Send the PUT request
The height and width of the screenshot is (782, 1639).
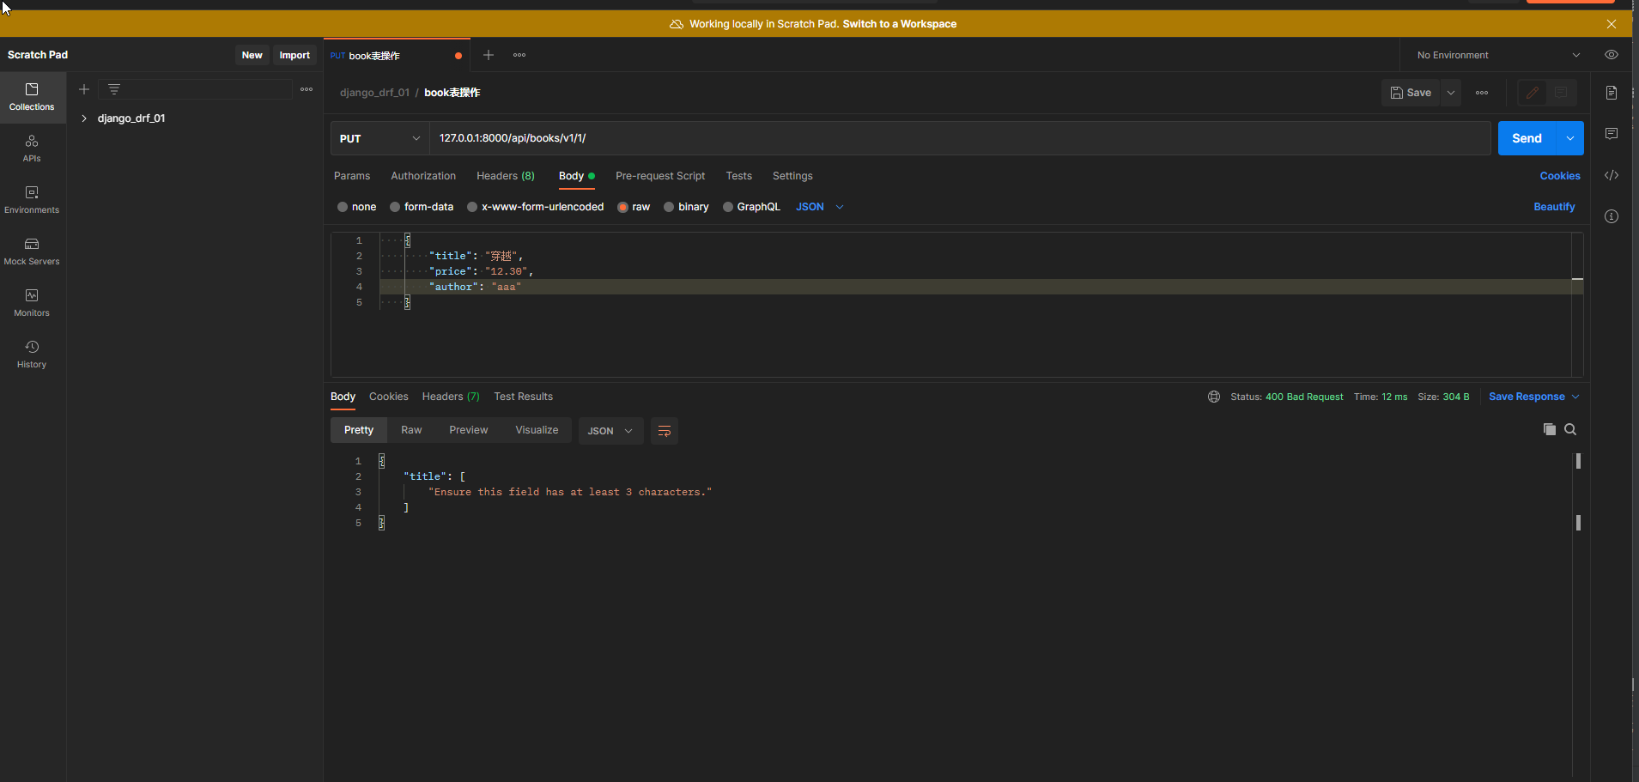(1527, 138)
